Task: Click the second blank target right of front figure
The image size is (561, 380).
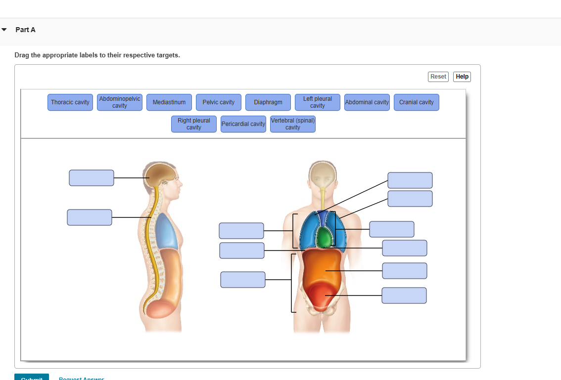Action: (410, 199)
